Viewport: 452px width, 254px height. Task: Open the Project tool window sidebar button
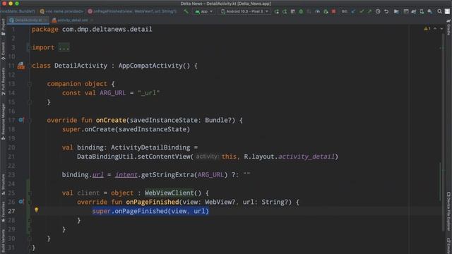click(x=3, y=28)
